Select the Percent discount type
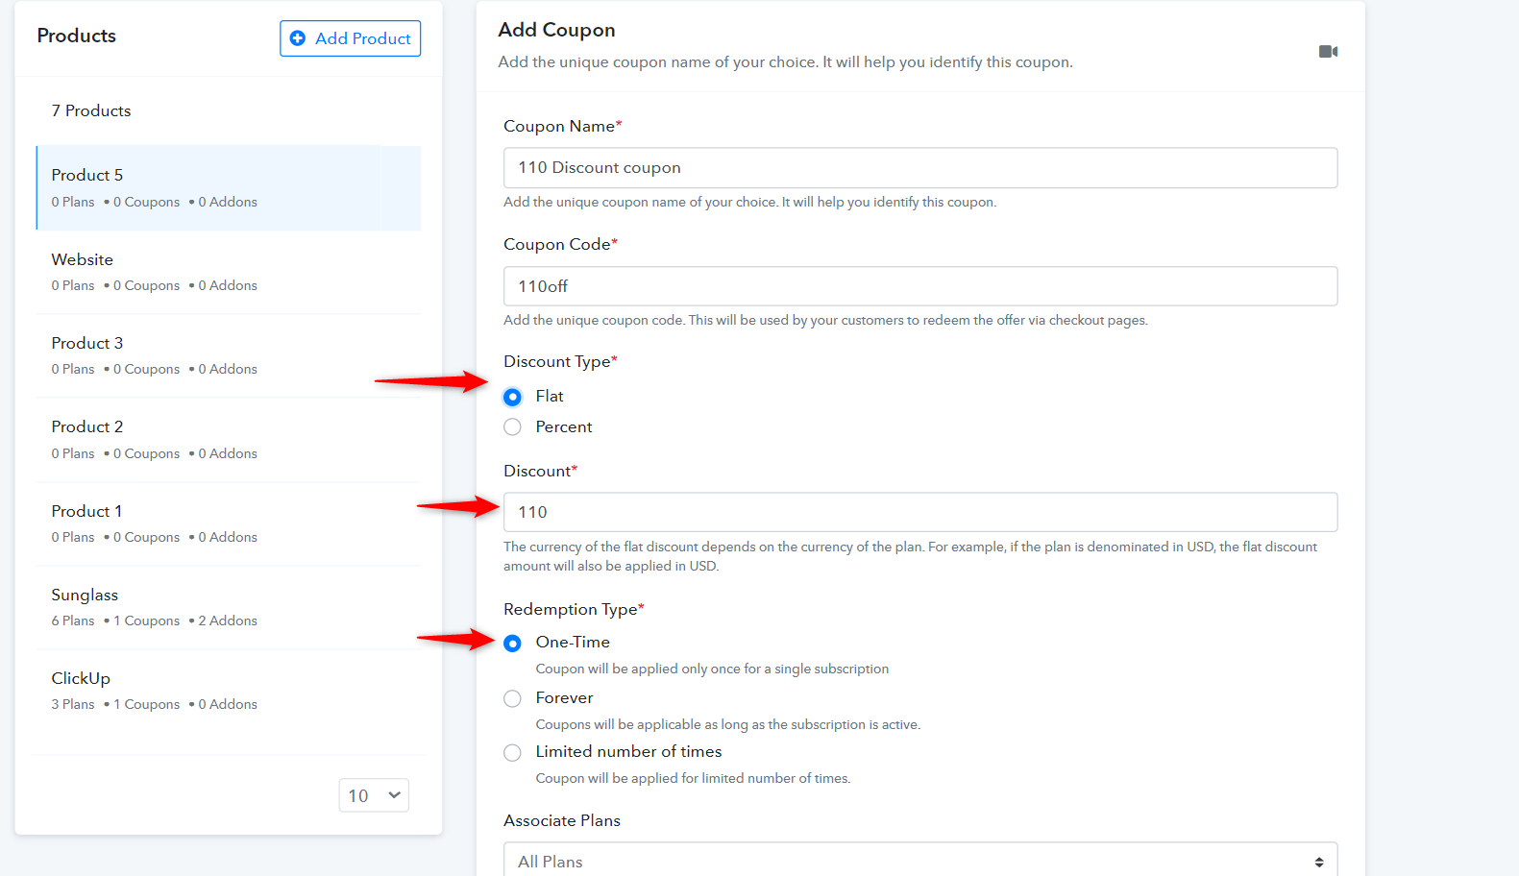1519x876 pixels. (x=513, y=427)
